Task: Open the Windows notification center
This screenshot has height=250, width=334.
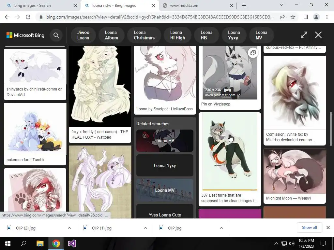Action: click(323, 243)
